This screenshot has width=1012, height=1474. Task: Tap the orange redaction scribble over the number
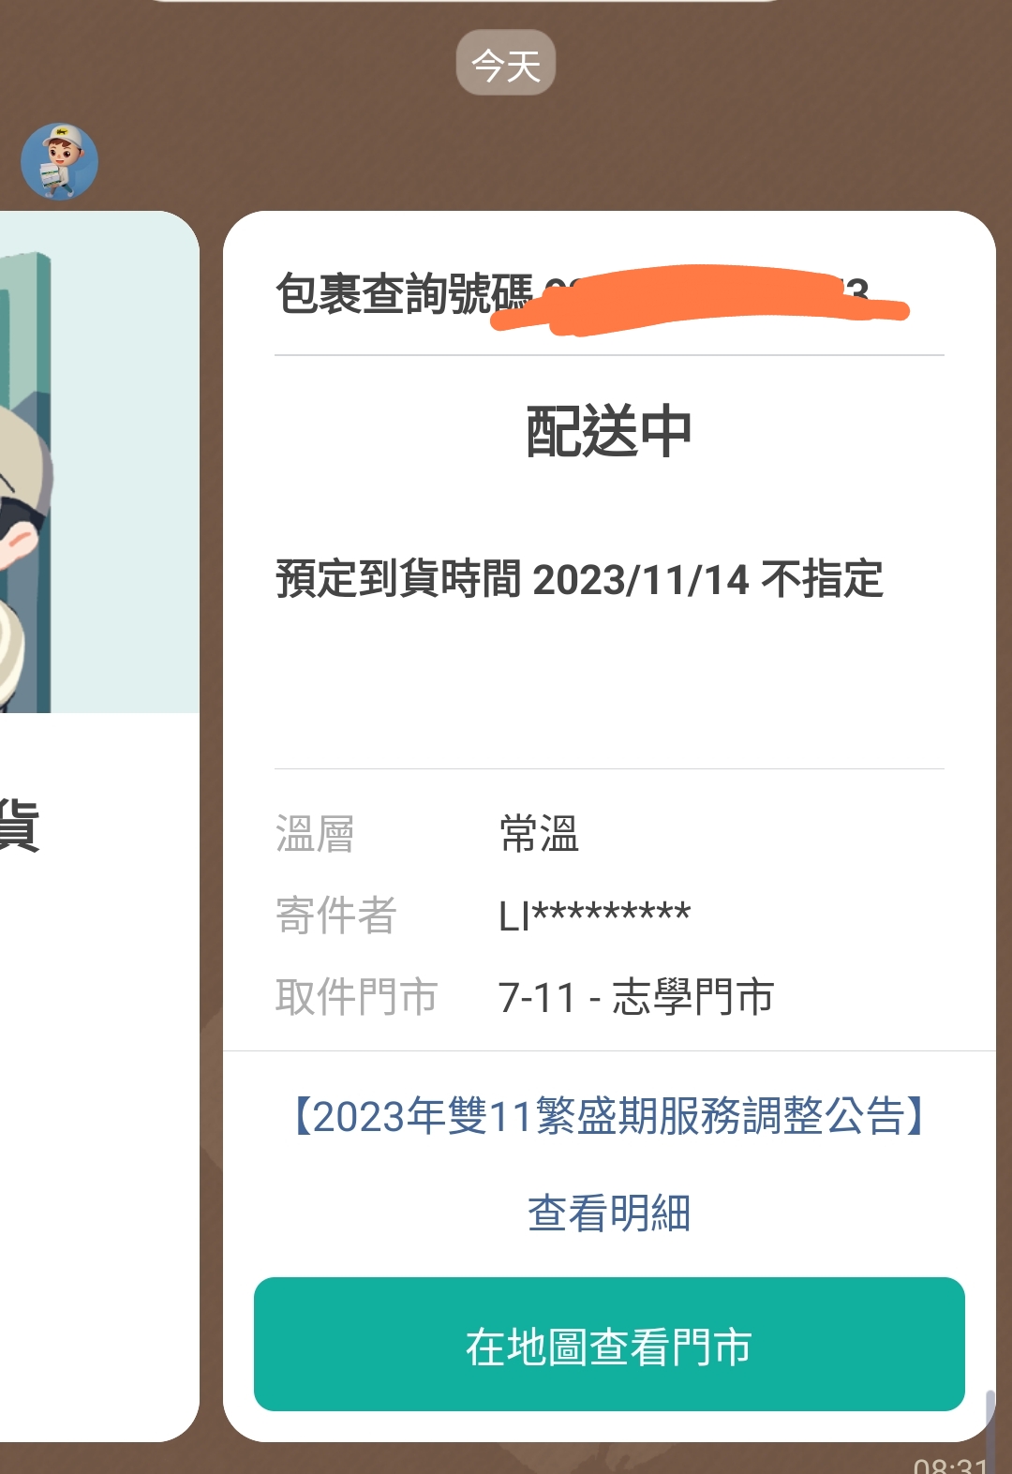coord(698,300)
